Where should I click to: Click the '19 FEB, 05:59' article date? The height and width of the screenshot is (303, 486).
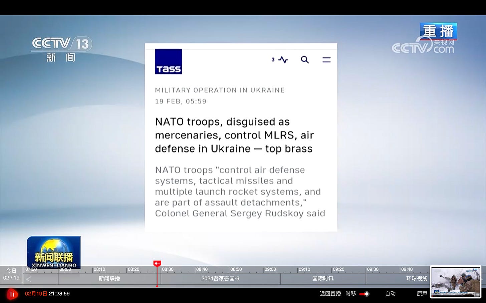point(181,101)
